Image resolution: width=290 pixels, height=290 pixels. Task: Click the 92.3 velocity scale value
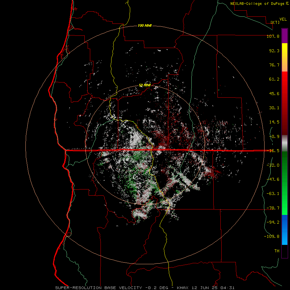[274, 51]
